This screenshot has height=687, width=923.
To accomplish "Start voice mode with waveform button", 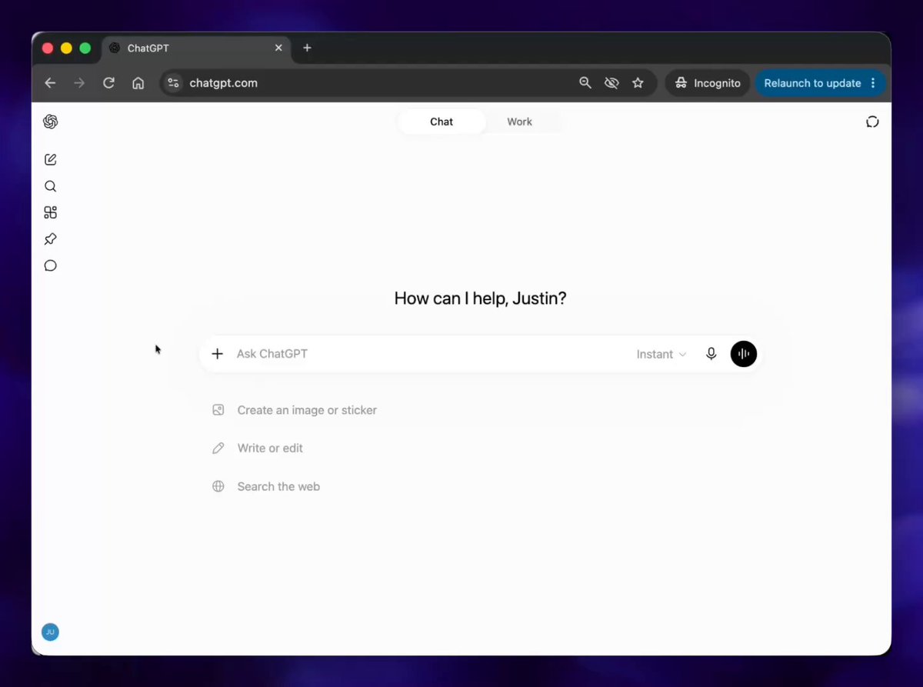I will click(744, 354).
